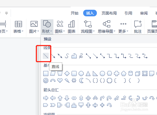Select the isosceles triangle shape
Image resolution: width=157 pixels, height=115 pixels.
88,73
